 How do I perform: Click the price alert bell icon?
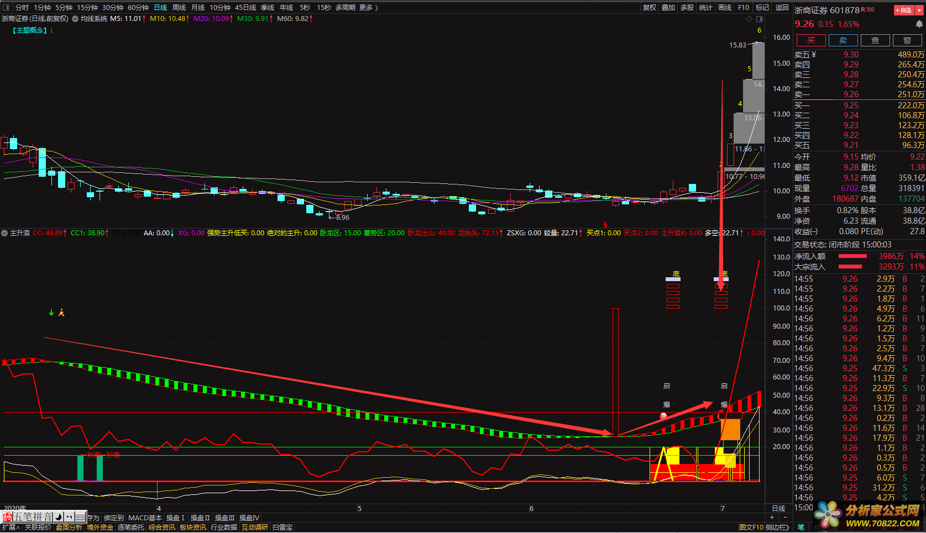tap(919, 24)
